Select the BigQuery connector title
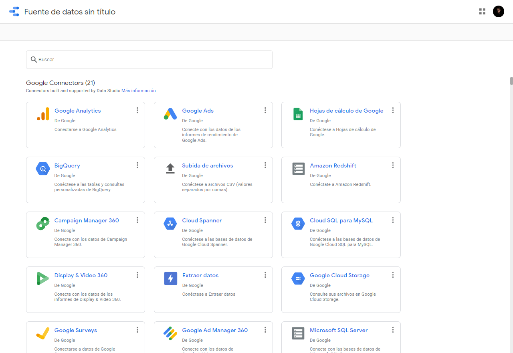This screenshot has width=513, height=353. (67, 165)
